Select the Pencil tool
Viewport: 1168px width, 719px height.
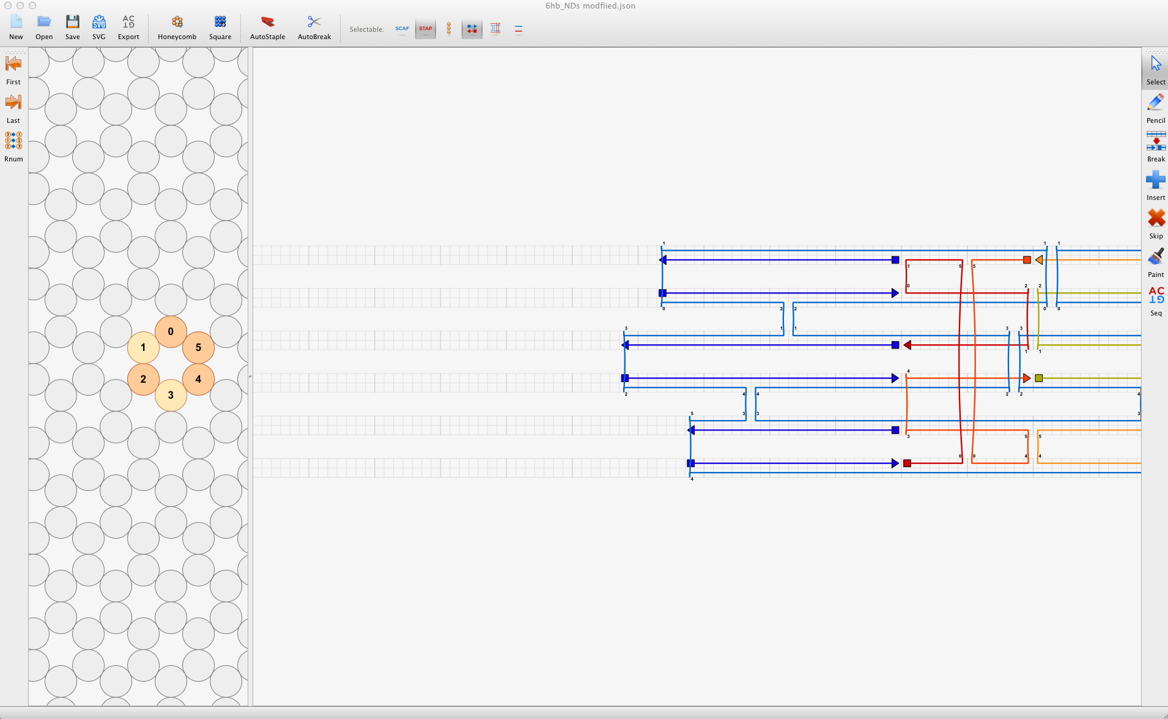pyautogui.click(x=1155, y=108)
